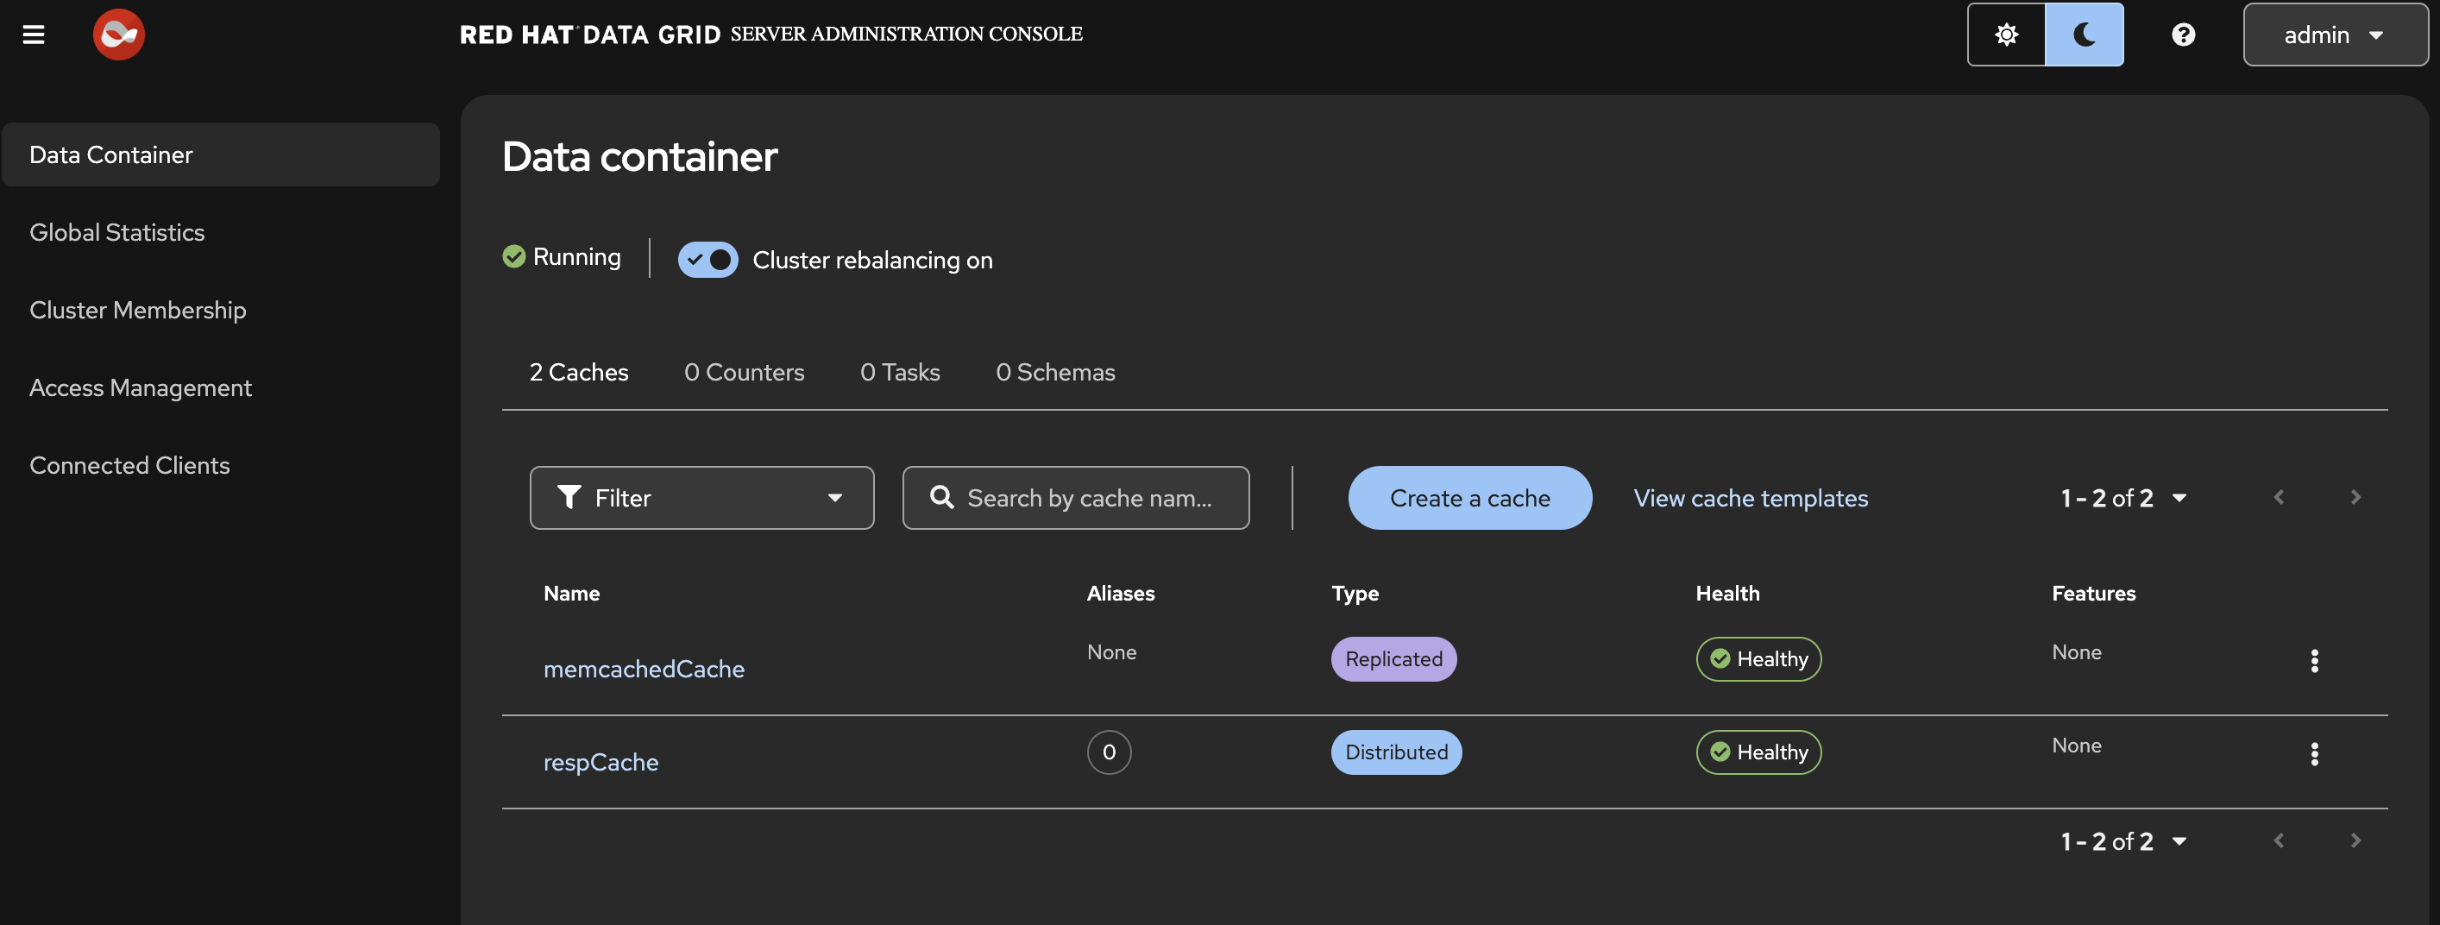Toggle the Cluster rebalancing switch off
The height and width of the screenshot is (925, 2440).
pyautogui.click(x=707, y=260)
